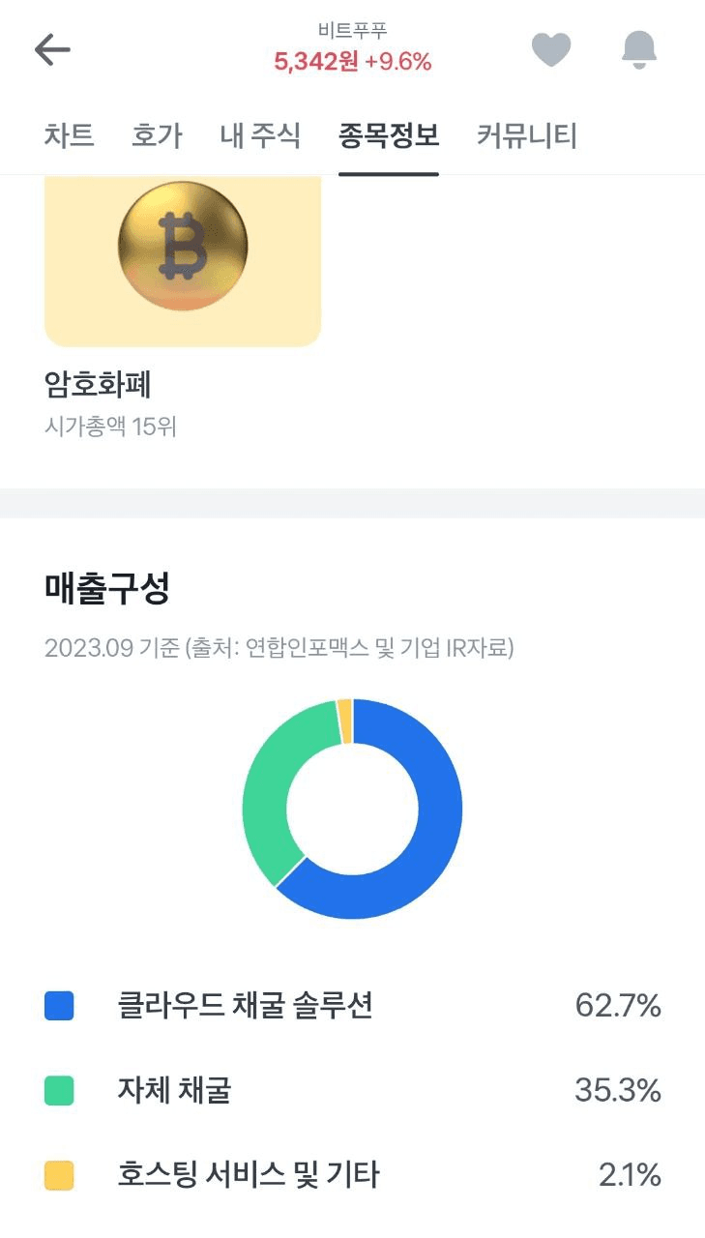Click the gold Bitcoin coin image
Viewport: 705px width, 1238px height.
(x=183, y=247)
